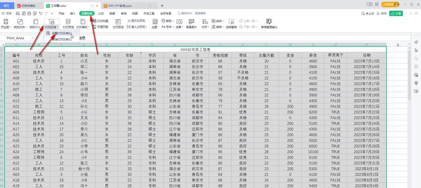Switch to the 插入 Insert tab
421x188 pixels.
(73, 14)
